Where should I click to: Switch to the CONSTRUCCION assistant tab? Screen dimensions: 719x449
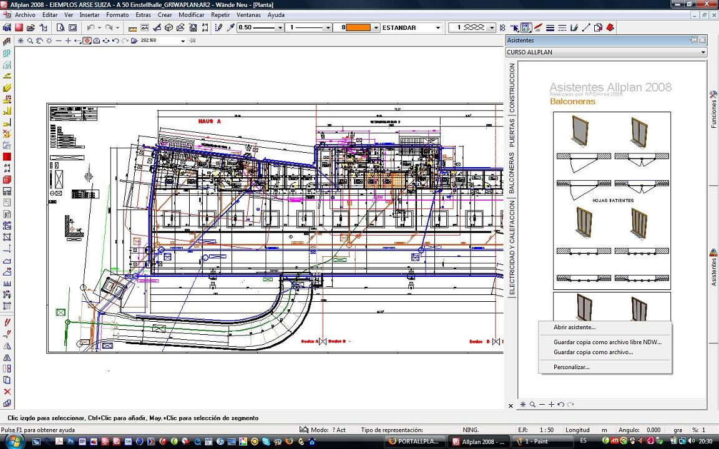point(512,87)
